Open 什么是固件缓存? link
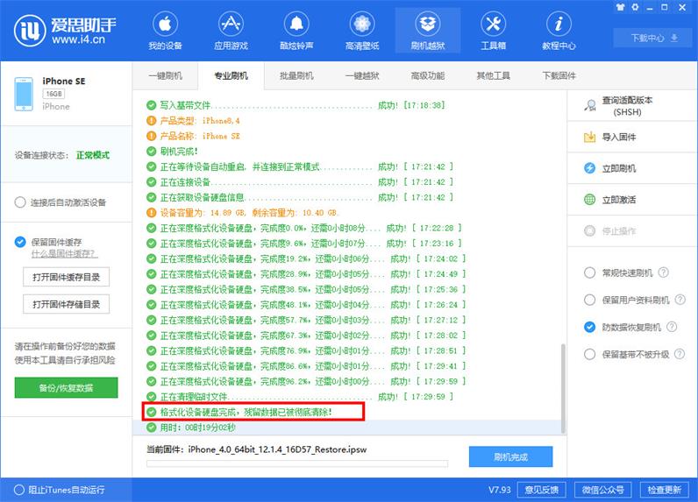 click(64, 253)
